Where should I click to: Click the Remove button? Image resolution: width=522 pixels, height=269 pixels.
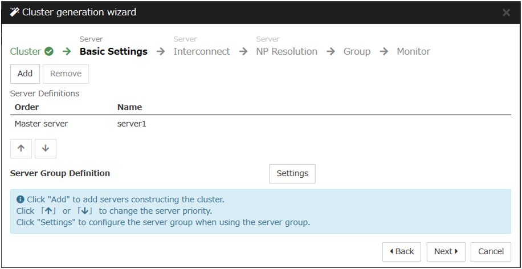66,74
